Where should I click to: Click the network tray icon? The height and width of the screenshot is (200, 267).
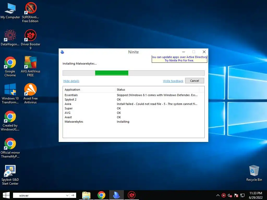tap(242, 195)
